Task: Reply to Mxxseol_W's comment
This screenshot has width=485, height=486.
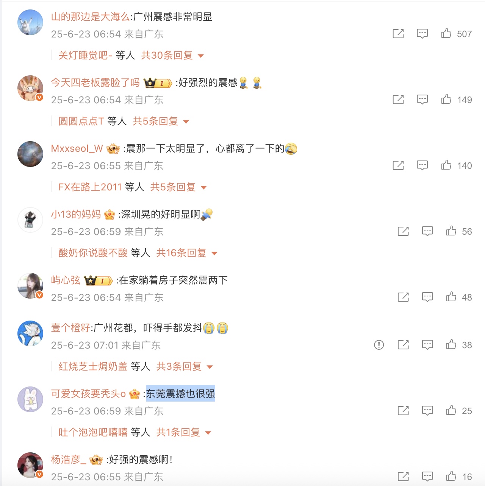Action: [x=422, y=165]
